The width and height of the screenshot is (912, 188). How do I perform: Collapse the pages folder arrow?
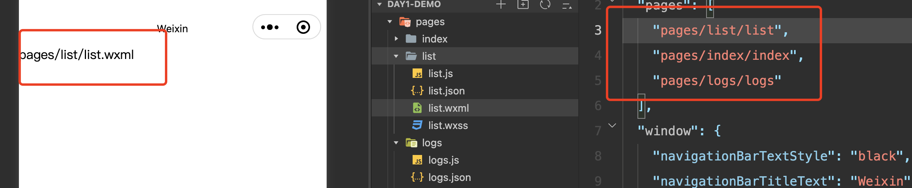pyautogui.click(x=390, y=22)
